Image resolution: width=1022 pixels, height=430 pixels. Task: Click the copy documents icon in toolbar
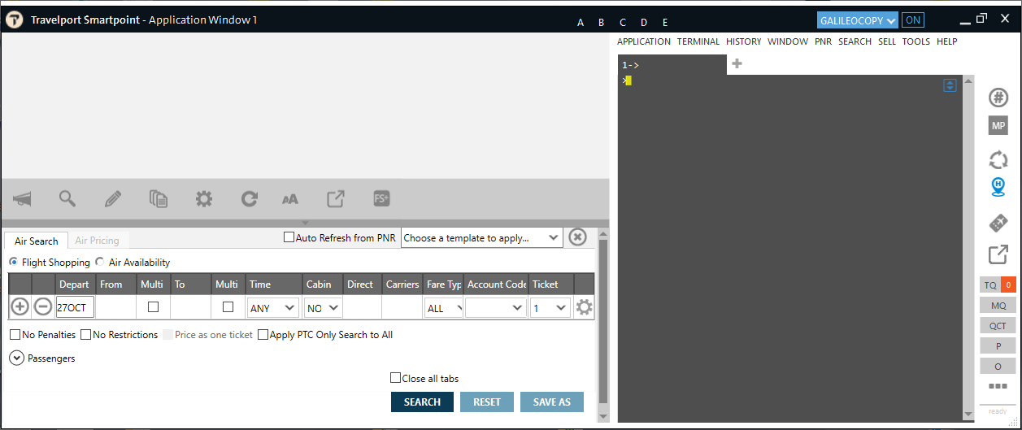(159, 198)
